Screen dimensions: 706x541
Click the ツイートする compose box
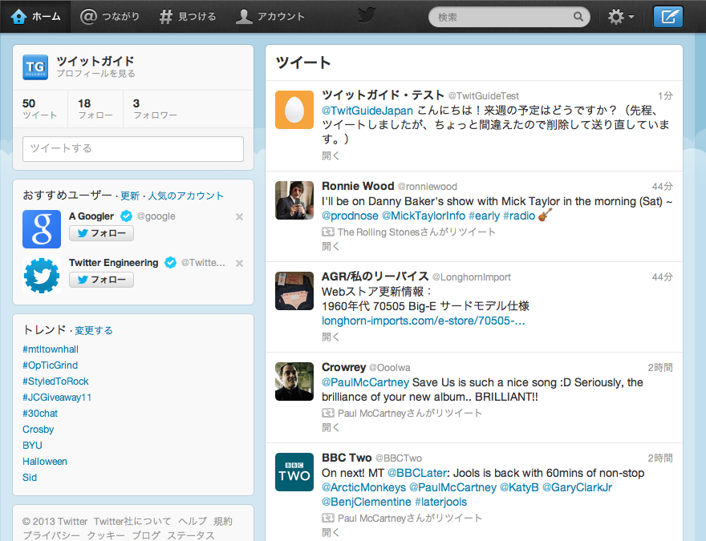coord(133,149)
